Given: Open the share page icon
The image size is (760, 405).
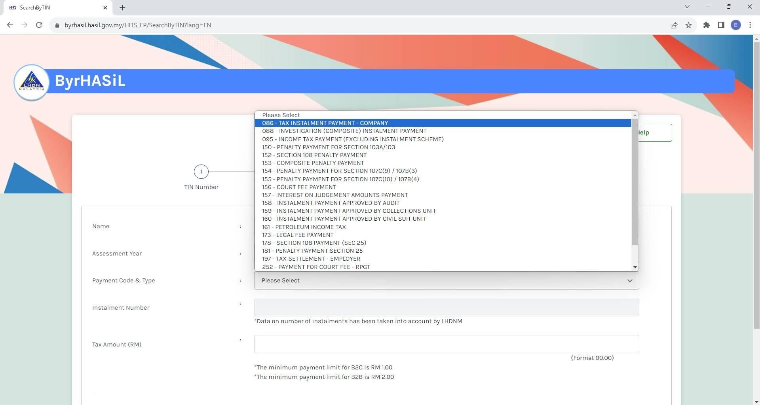Looking at the screenshot, I should (x=674, y=25).
